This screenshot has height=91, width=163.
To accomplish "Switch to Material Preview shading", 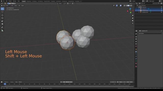I will click(x=130, y=6).
